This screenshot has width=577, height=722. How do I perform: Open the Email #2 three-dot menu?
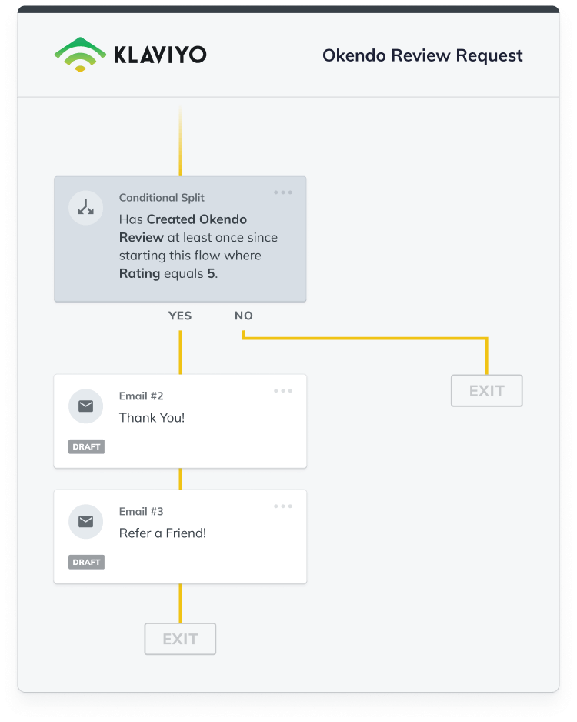coord(283,391)
